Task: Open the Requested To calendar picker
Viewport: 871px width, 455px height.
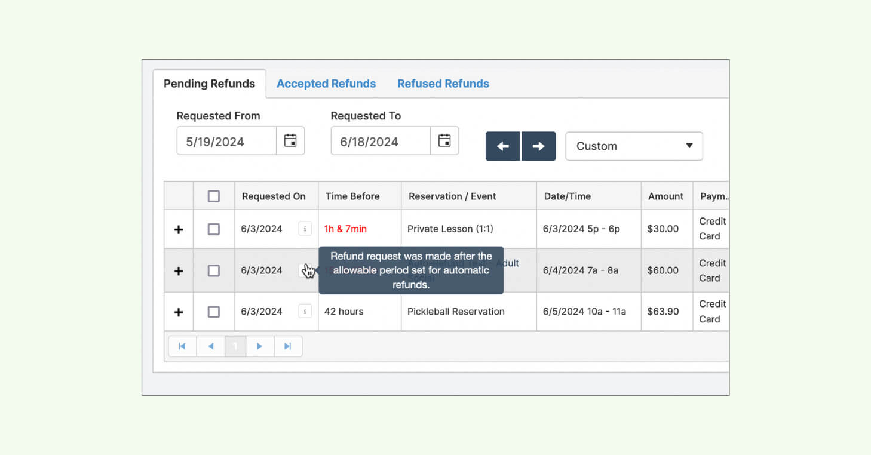Action: point(444,141)
